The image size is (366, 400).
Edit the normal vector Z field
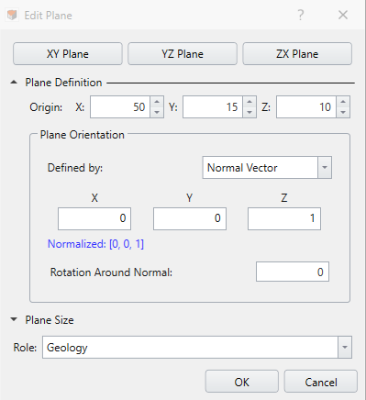(x=284, y=218)
